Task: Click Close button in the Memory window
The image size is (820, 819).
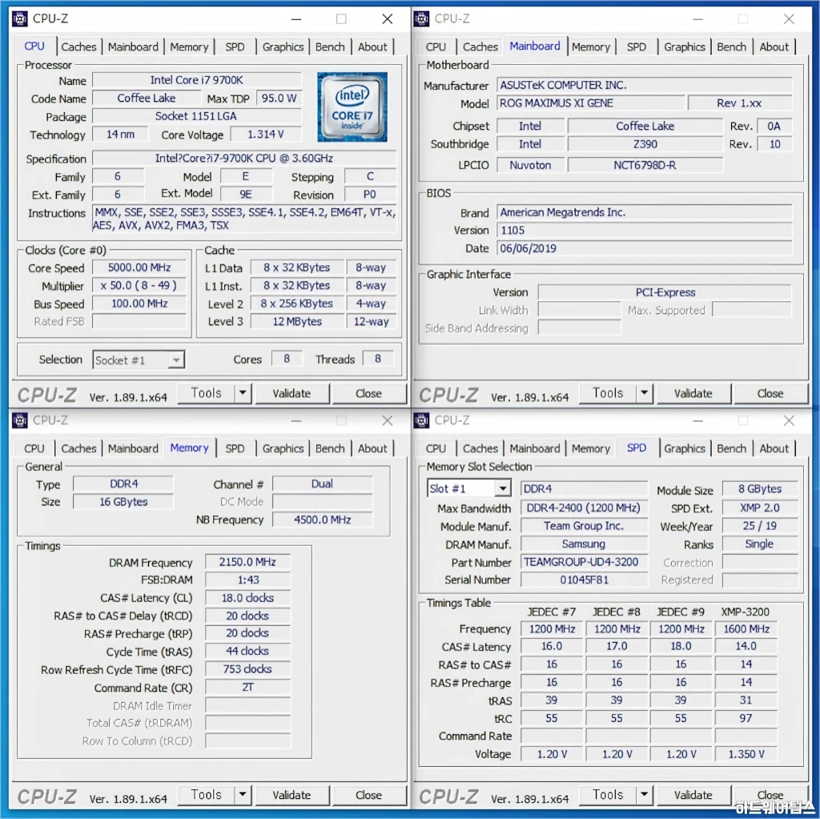Action: pyautogui.click(x=368, y=795)
